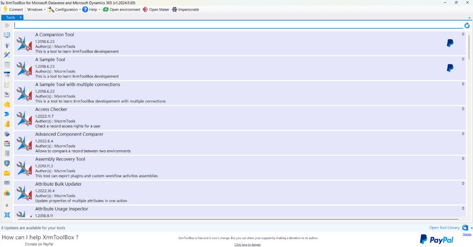The image size is (473, 247).
Task: Click the Connect lightning bolt icon
Action: pos(5,9)
